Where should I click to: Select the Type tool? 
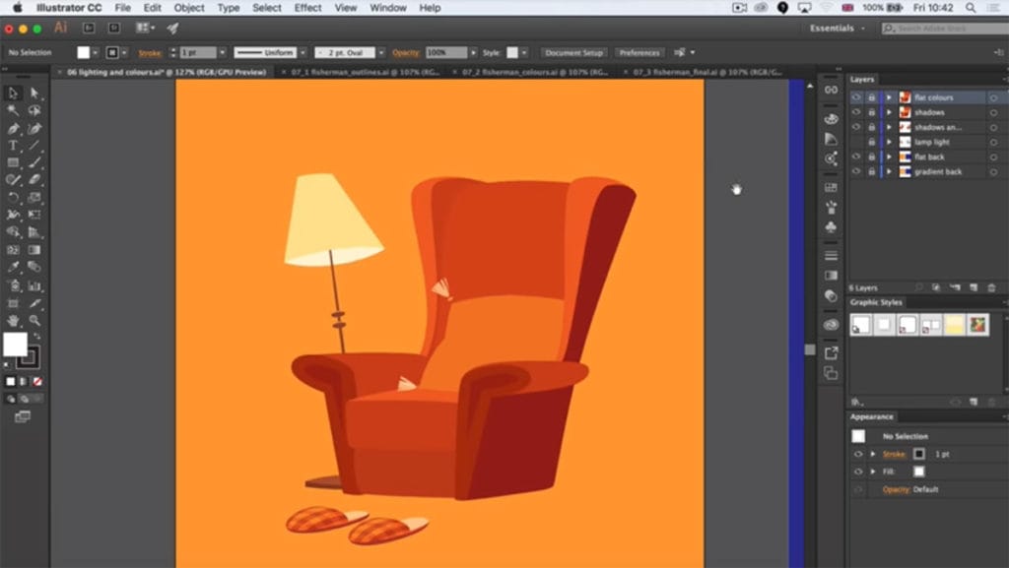(x=11, y=146)
